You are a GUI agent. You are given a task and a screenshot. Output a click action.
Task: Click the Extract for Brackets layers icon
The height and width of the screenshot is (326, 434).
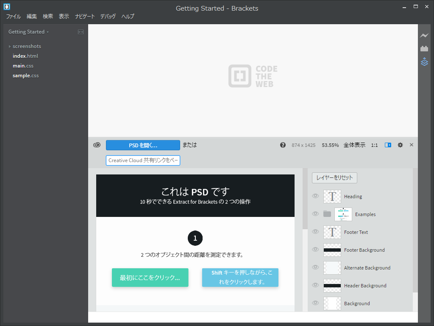424,62
